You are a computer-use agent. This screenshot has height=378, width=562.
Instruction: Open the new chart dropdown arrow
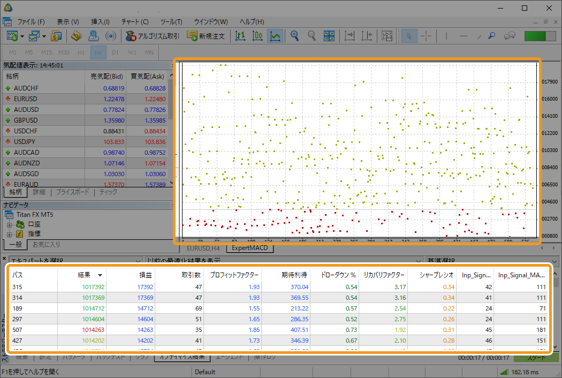pyautogui.click(x=22, y=36)
